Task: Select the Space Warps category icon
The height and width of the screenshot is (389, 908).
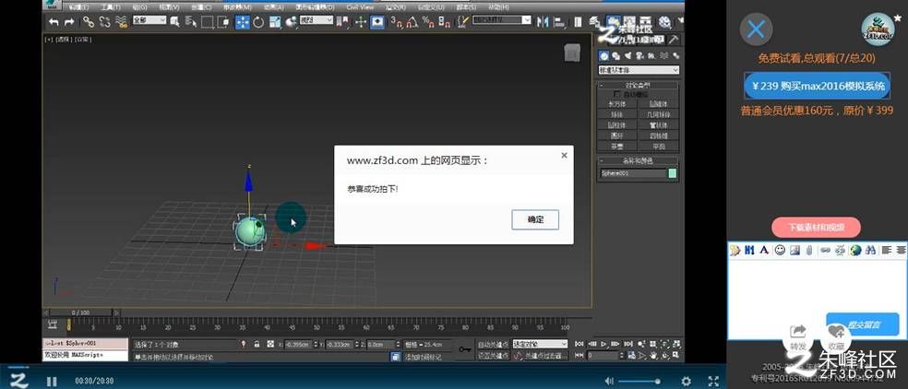Action: pyautogui.click(x=663, y=55)
